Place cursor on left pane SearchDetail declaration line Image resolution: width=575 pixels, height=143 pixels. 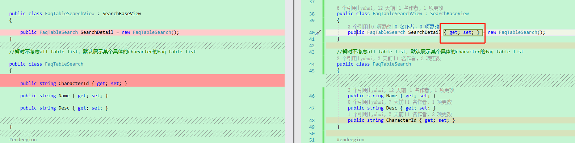(142, 32)
